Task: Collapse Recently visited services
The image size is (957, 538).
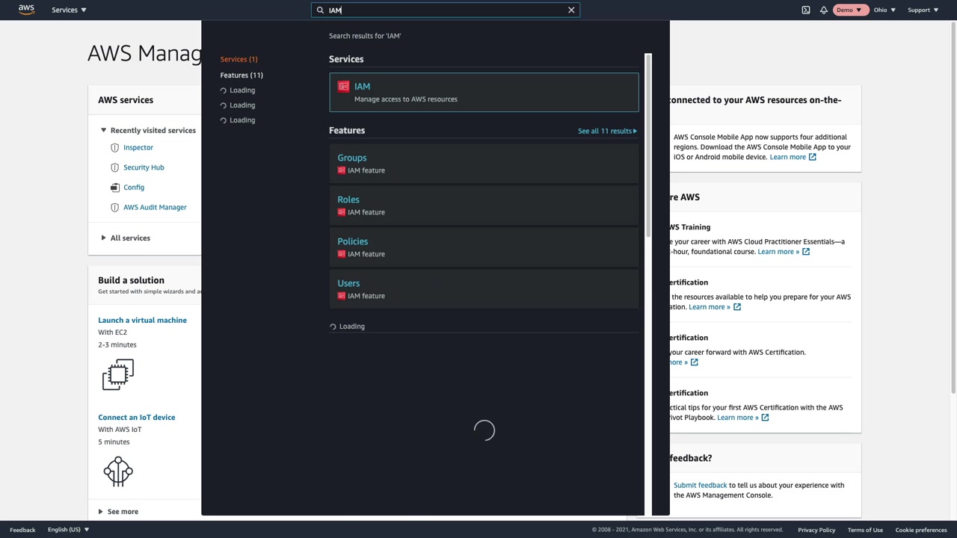Action: [103, 130]
